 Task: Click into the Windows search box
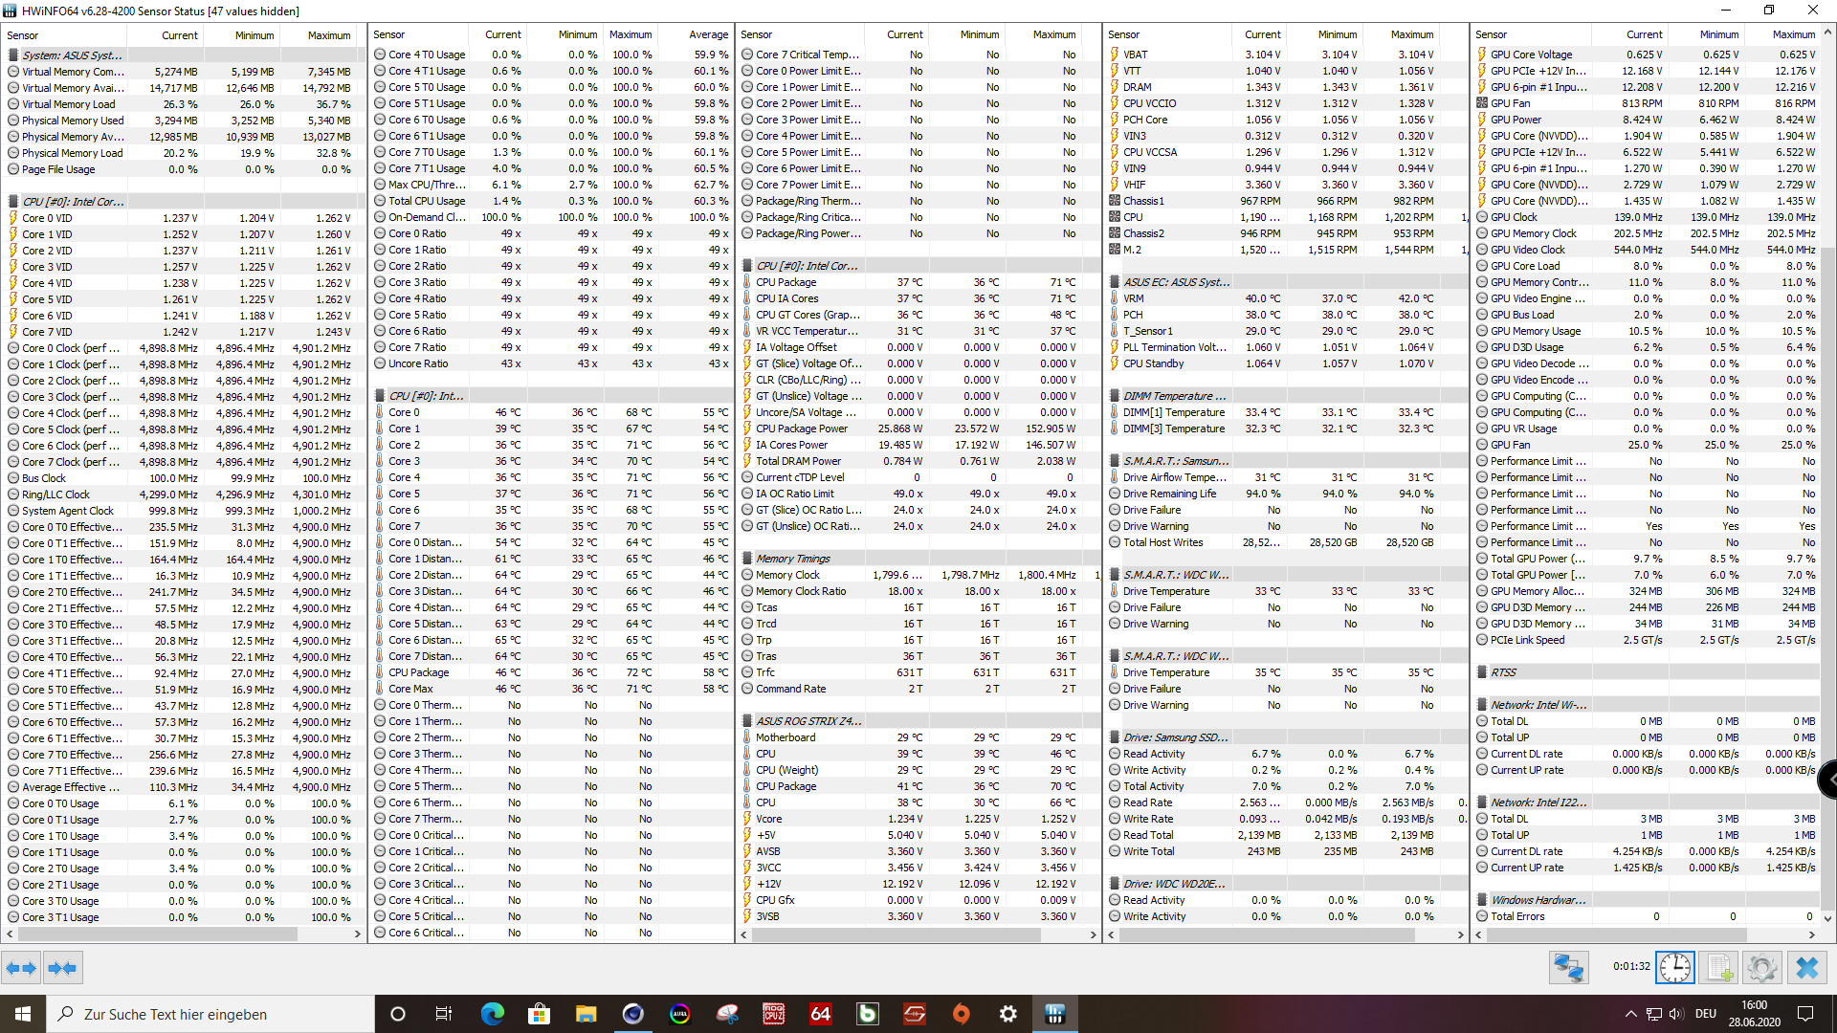[210, 1014]
